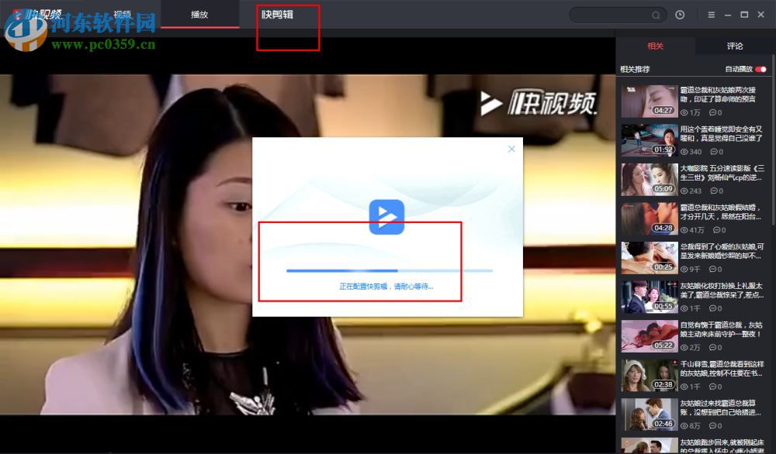Click inside the search input box
The image size is (776, 454).
click(x=613, y=14)
